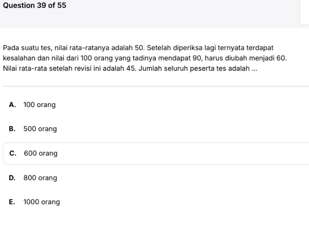Click the 500 orang answer card
309x232 pixels.
(x=107, y=129)
